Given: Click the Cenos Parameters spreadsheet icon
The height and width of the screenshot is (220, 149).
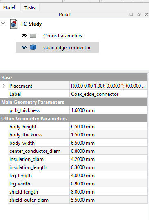Looking at the screenshot, I should (33, 35).
